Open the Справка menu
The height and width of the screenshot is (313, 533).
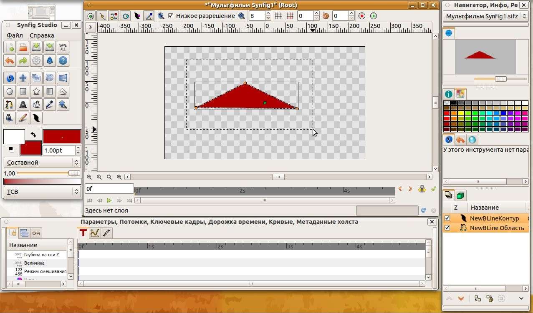[x=42, y=35]
